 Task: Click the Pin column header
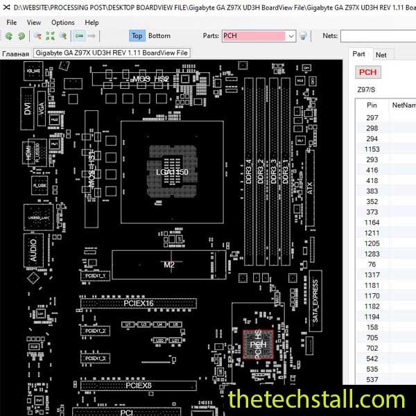tap(372, 105)
